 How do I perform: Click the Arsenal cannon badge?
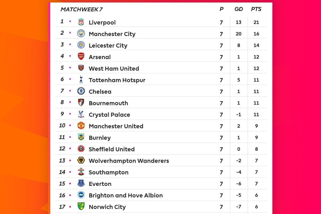(81, 57)
